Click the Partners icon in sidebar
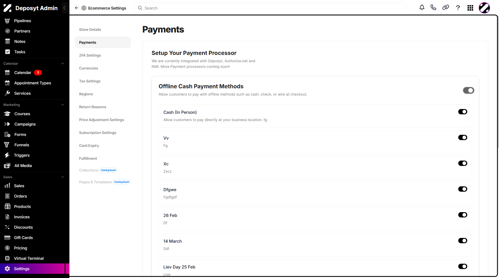 coord(8,31)
